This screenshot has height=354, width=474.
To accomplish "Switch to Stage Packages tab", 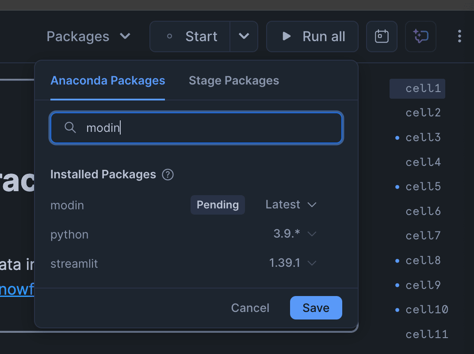I will tap(233, 81).
